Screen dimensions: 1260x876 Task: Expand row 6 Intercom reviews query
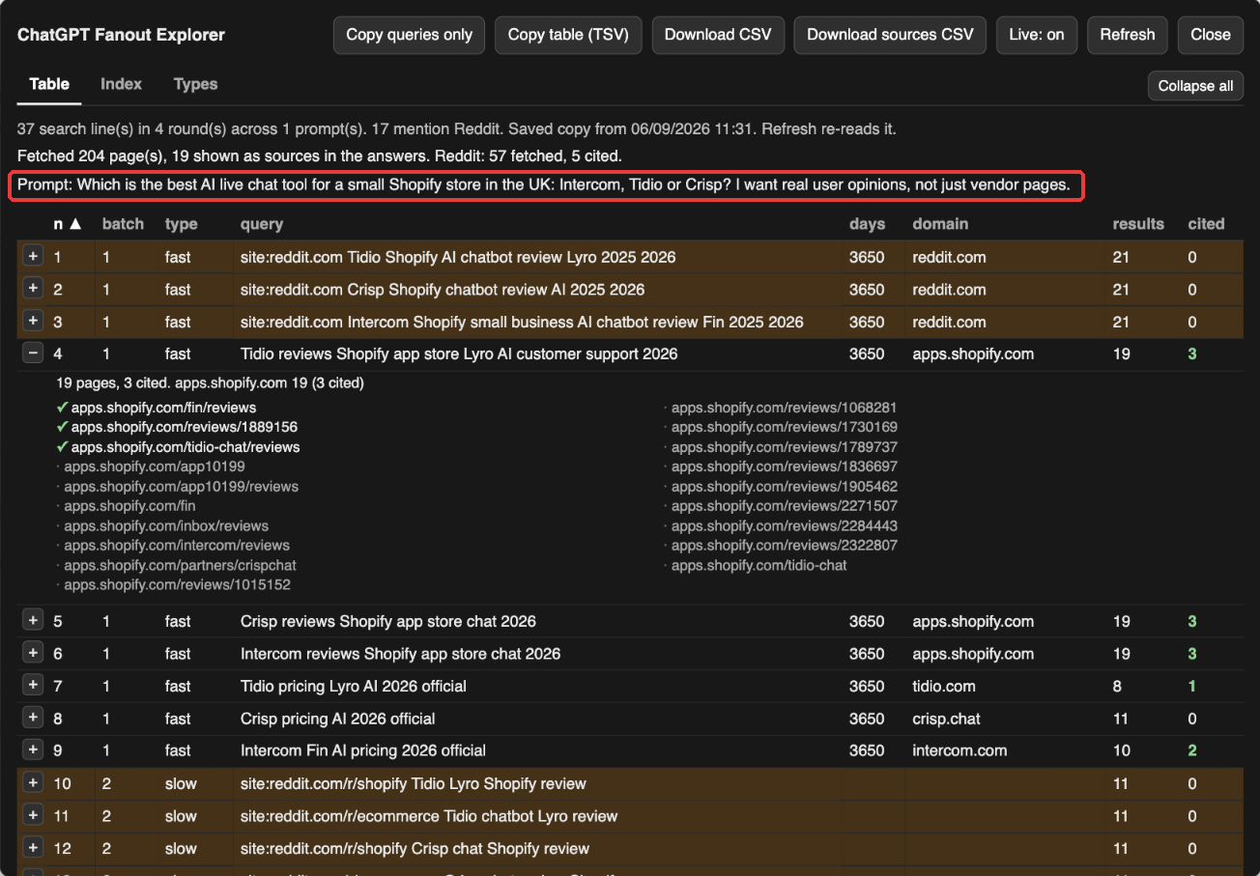pos(33,653)
